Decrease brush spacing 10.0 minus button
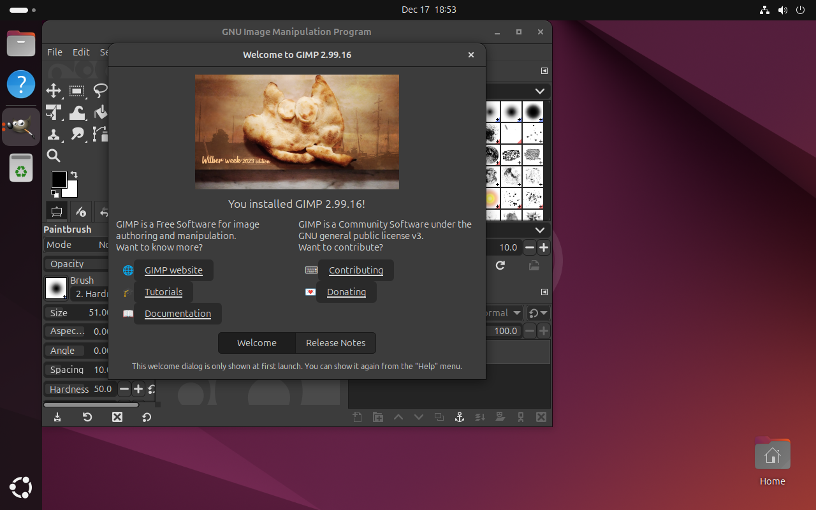 point(530,247)
